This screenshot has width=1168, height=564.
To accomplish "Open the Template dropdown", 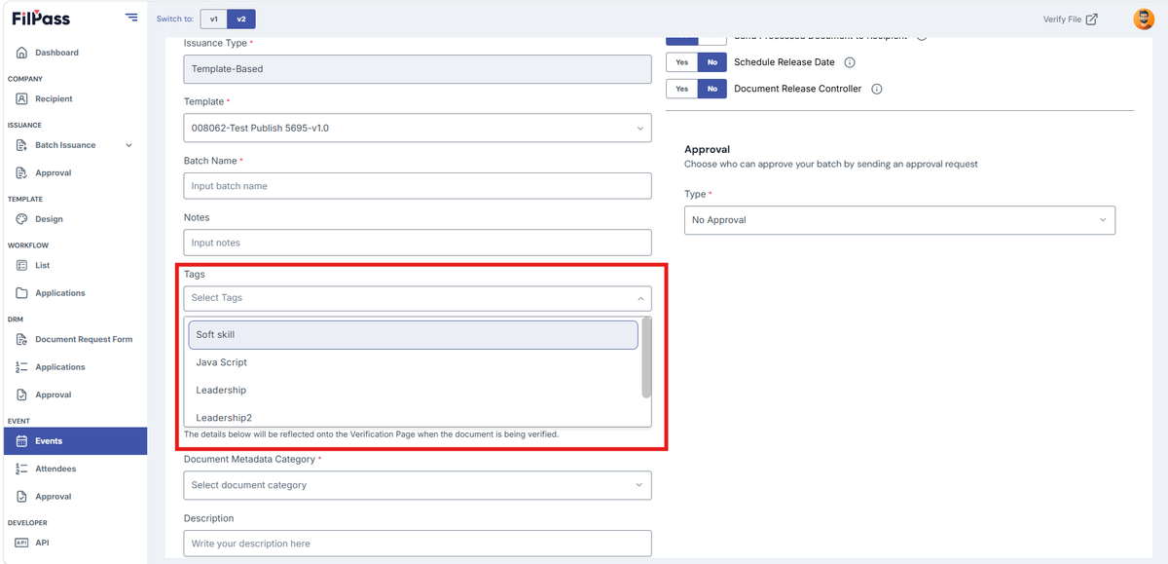I will point(418,128).
